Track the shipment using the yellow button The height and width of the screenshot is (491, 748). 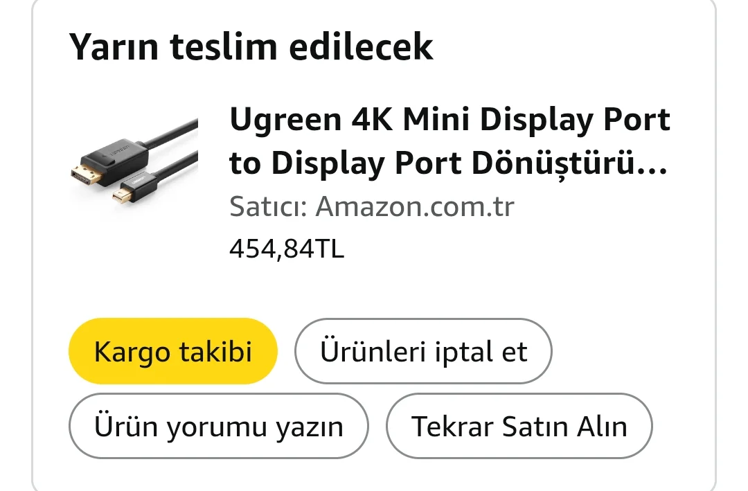pos(173,351)
